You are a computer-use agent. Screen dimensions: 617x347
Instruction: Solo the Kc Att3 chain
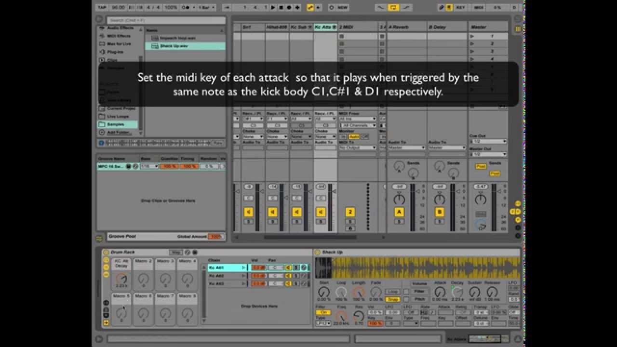(296, 284)
